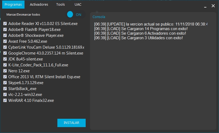
Task: Switch to the Programas tab
Action: (13, 5)
